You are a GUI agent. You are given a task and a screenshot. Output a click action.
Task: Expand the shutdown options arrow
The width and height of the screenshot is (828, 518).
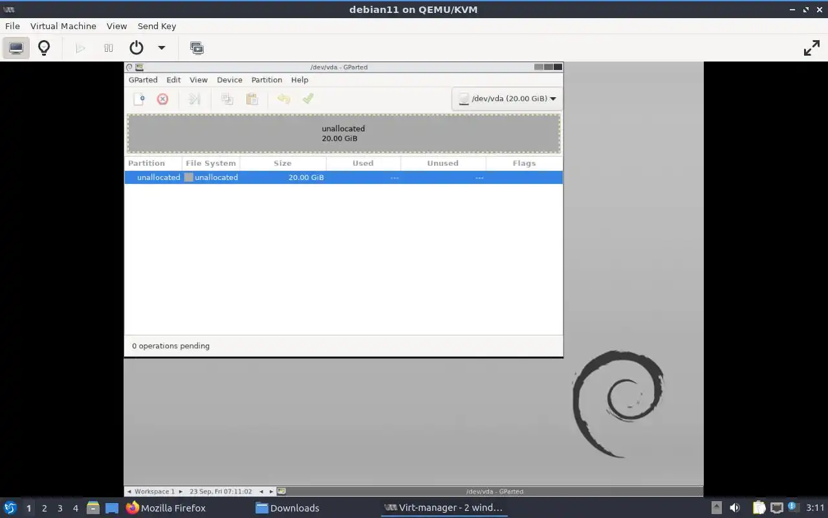(x=162, y=48)
